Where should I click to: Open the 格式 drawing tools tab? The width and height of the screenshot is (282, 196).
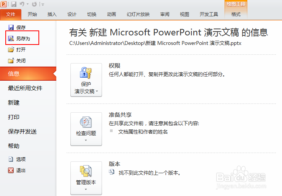click(236, 14)
